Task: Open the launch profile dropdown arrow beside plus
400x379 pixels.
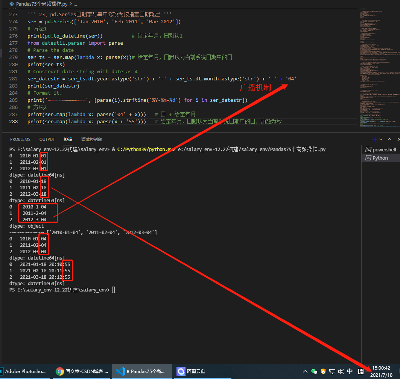Action: pyautogui.click(x=381, y=139)
